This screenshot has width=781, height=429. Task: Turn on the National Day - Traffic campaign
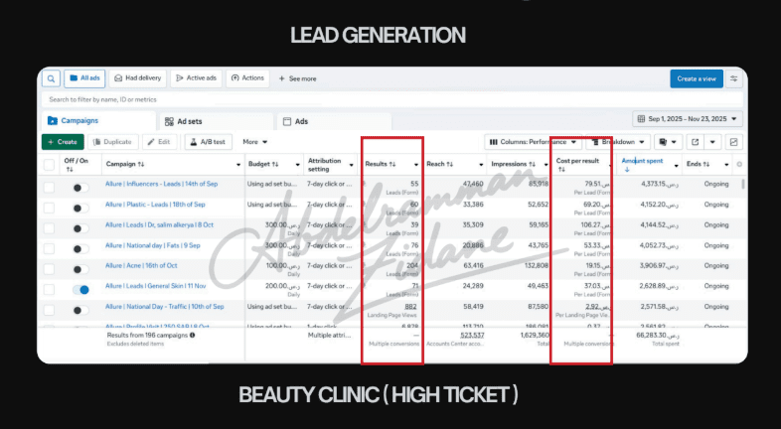(x=80, y=310)
